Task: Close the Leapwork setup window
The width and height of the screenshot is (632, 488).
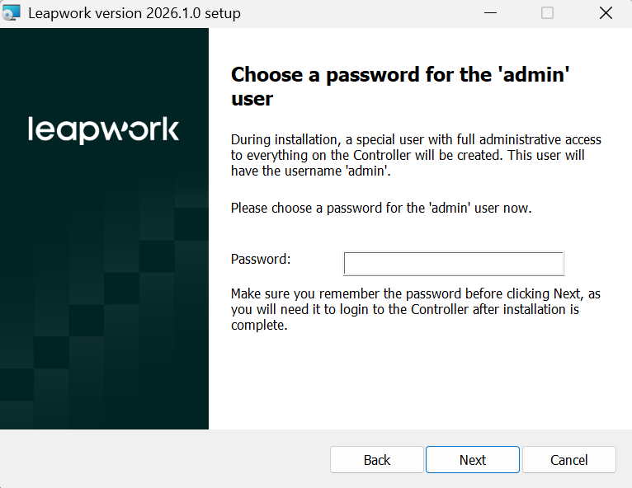Action: pos(606,13)
